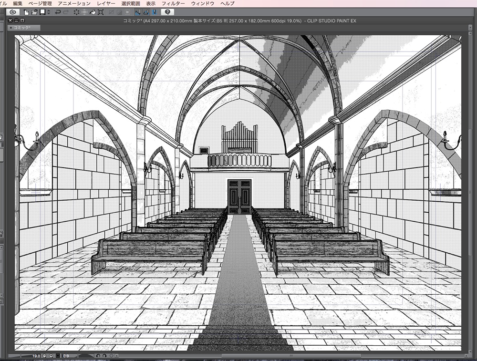Open the 表示 menu
This screenshot has width=477, height=361.
point(151,3)
